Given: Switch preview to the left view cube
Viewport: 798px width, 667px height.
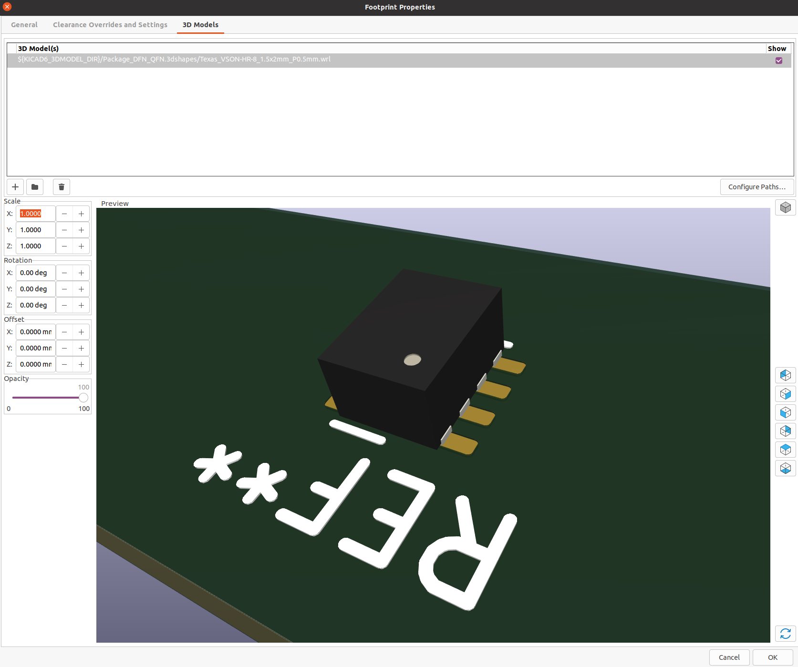Looking at the screenshot, I should tap(785, 375).
